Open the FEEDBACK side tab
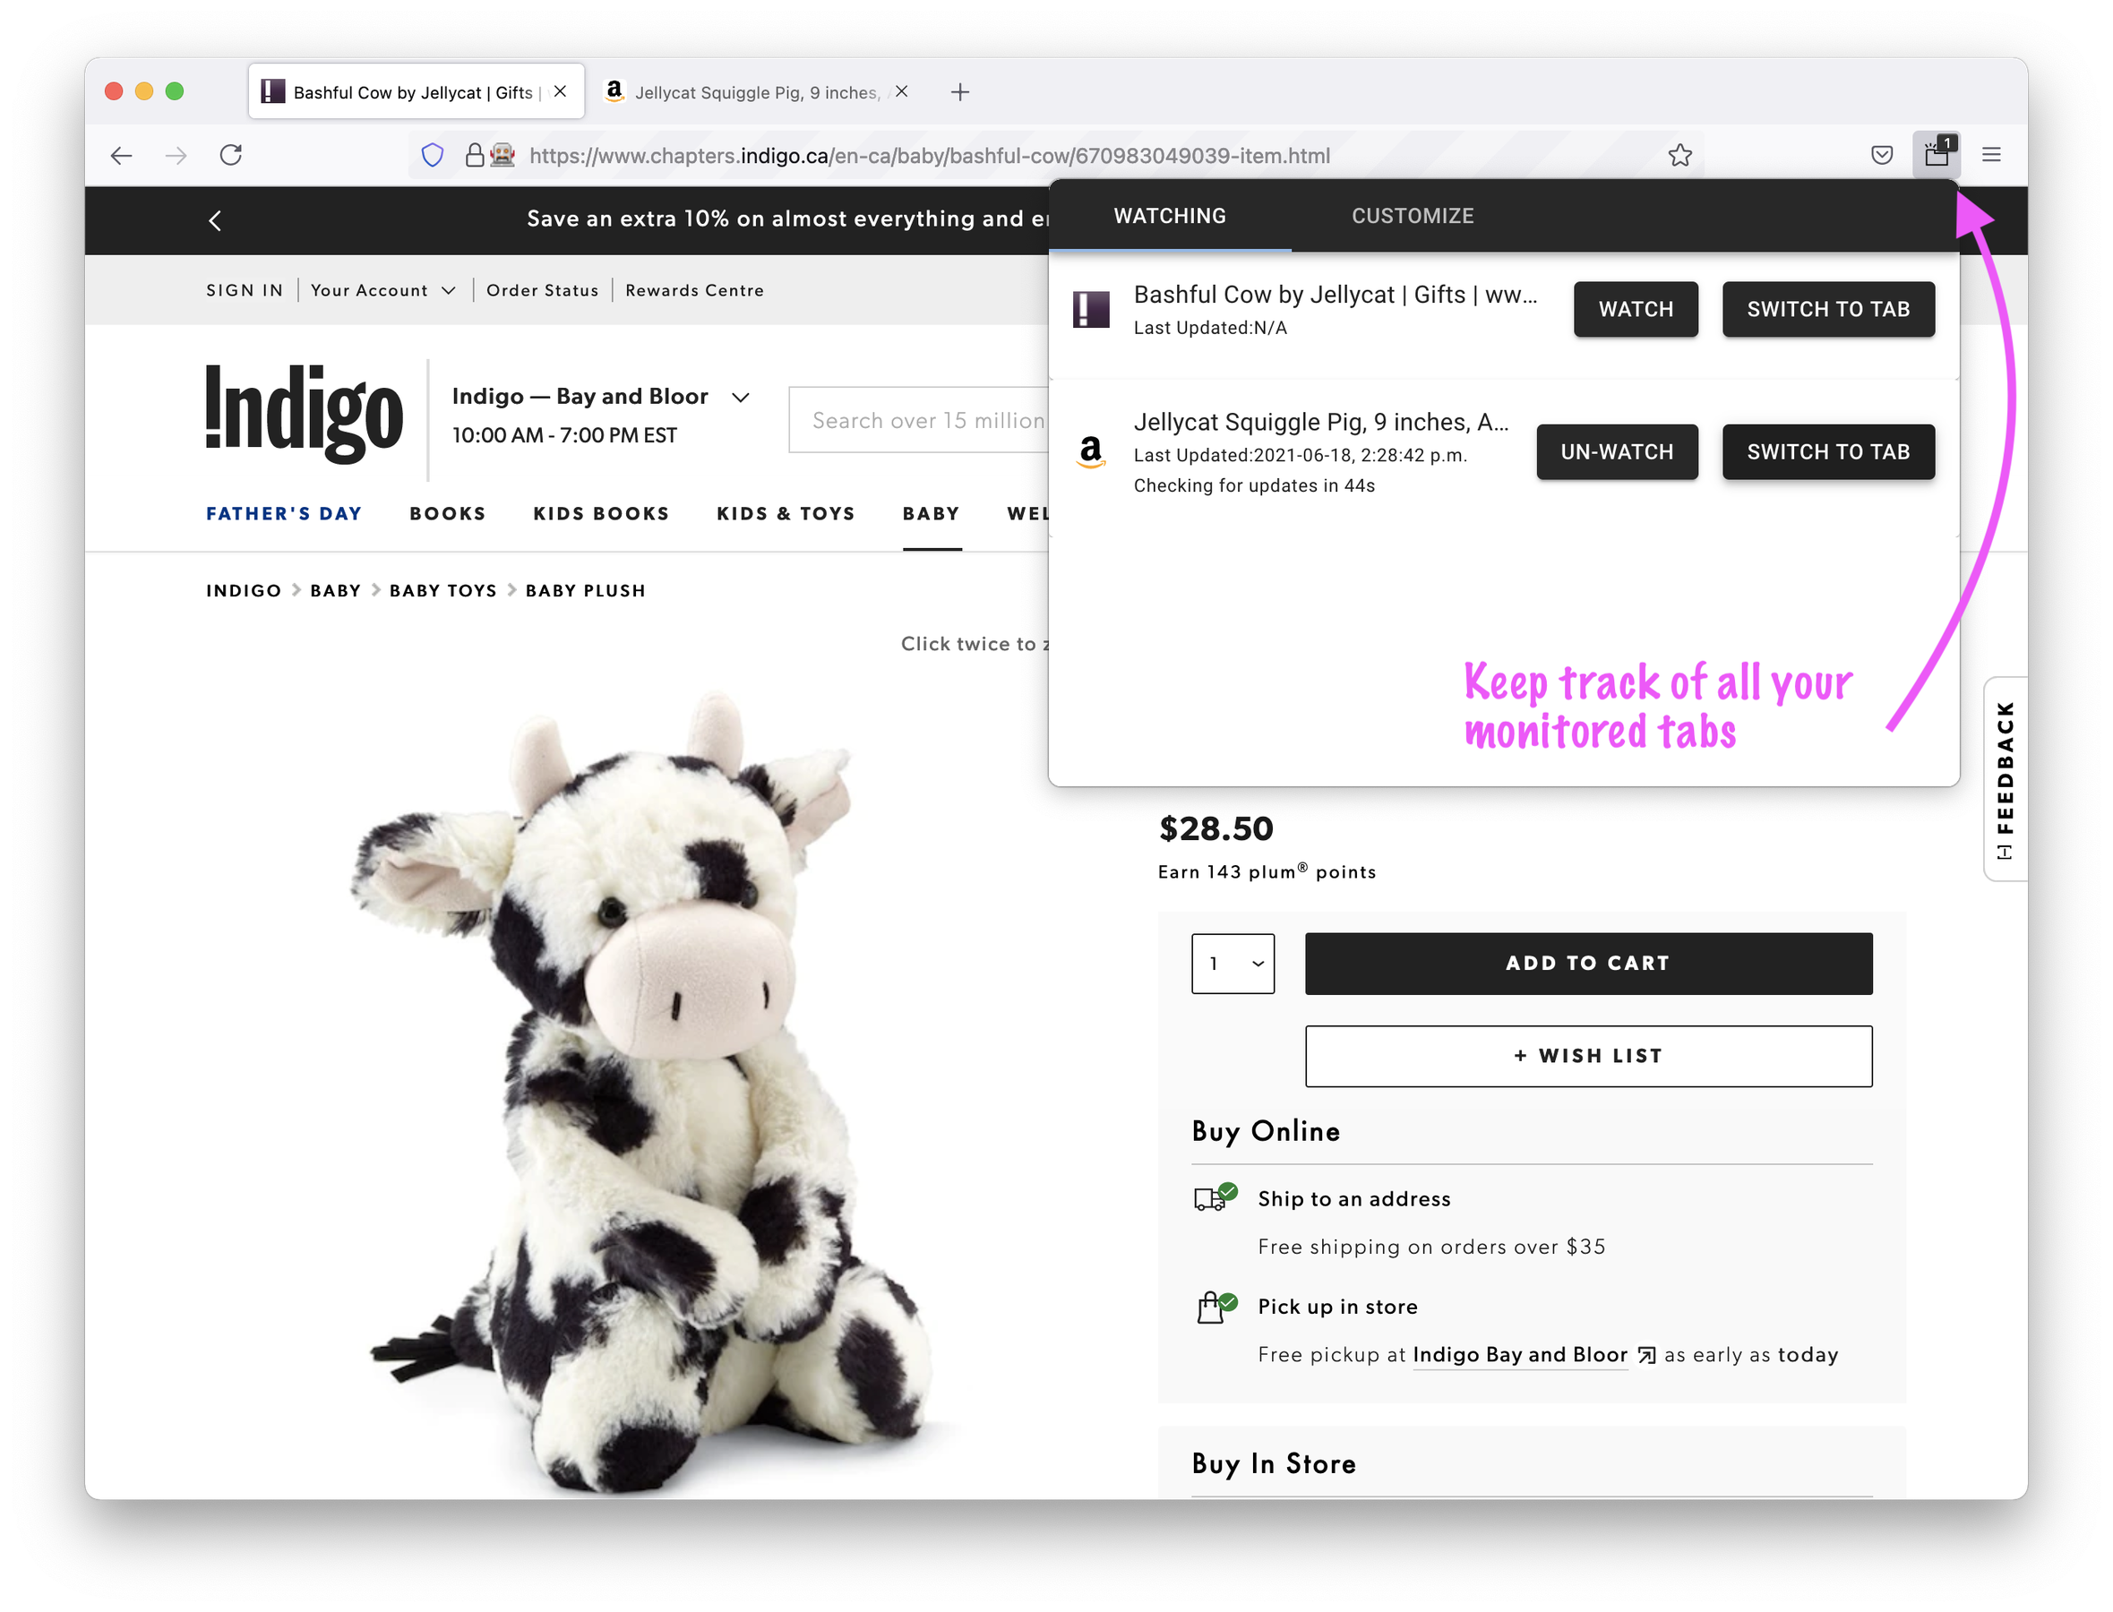Screen dimensions: 2113x1612 click(2004, 779)
